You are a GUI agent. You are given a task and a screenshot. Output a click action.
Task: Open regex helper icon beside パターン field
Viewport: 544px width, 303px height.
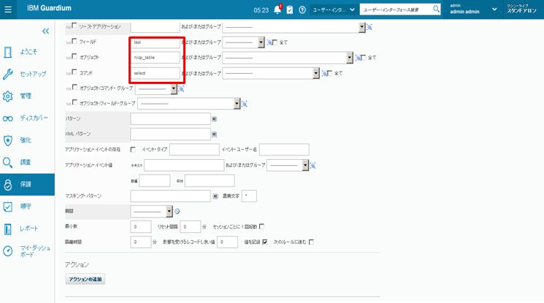[215, 118]
